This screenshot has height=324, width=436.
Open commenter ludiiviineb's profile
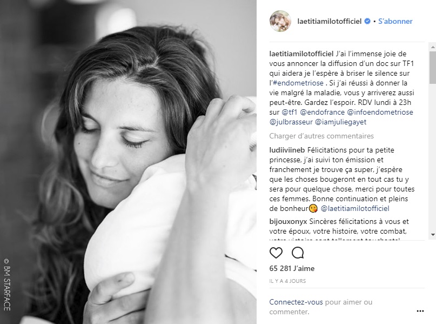point(287,150)
